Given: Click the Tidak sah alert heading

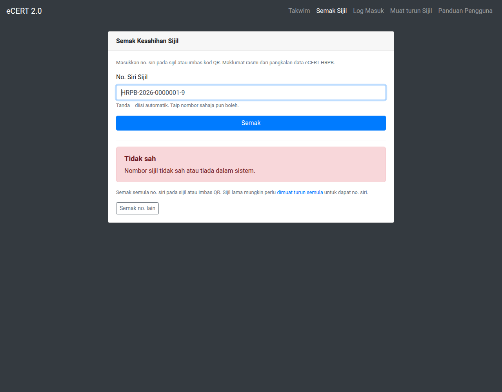Looking at the screenshot, I should pyautogui.click(x=140, y=159).
